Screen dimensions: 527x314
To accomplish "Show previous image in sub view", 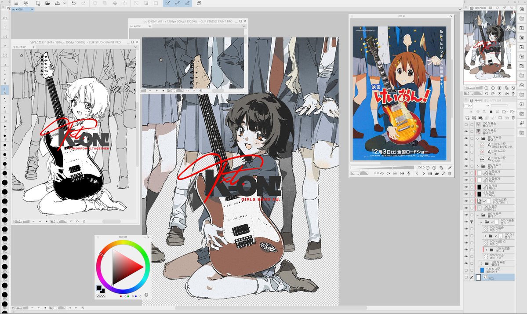I will (417, 173).
